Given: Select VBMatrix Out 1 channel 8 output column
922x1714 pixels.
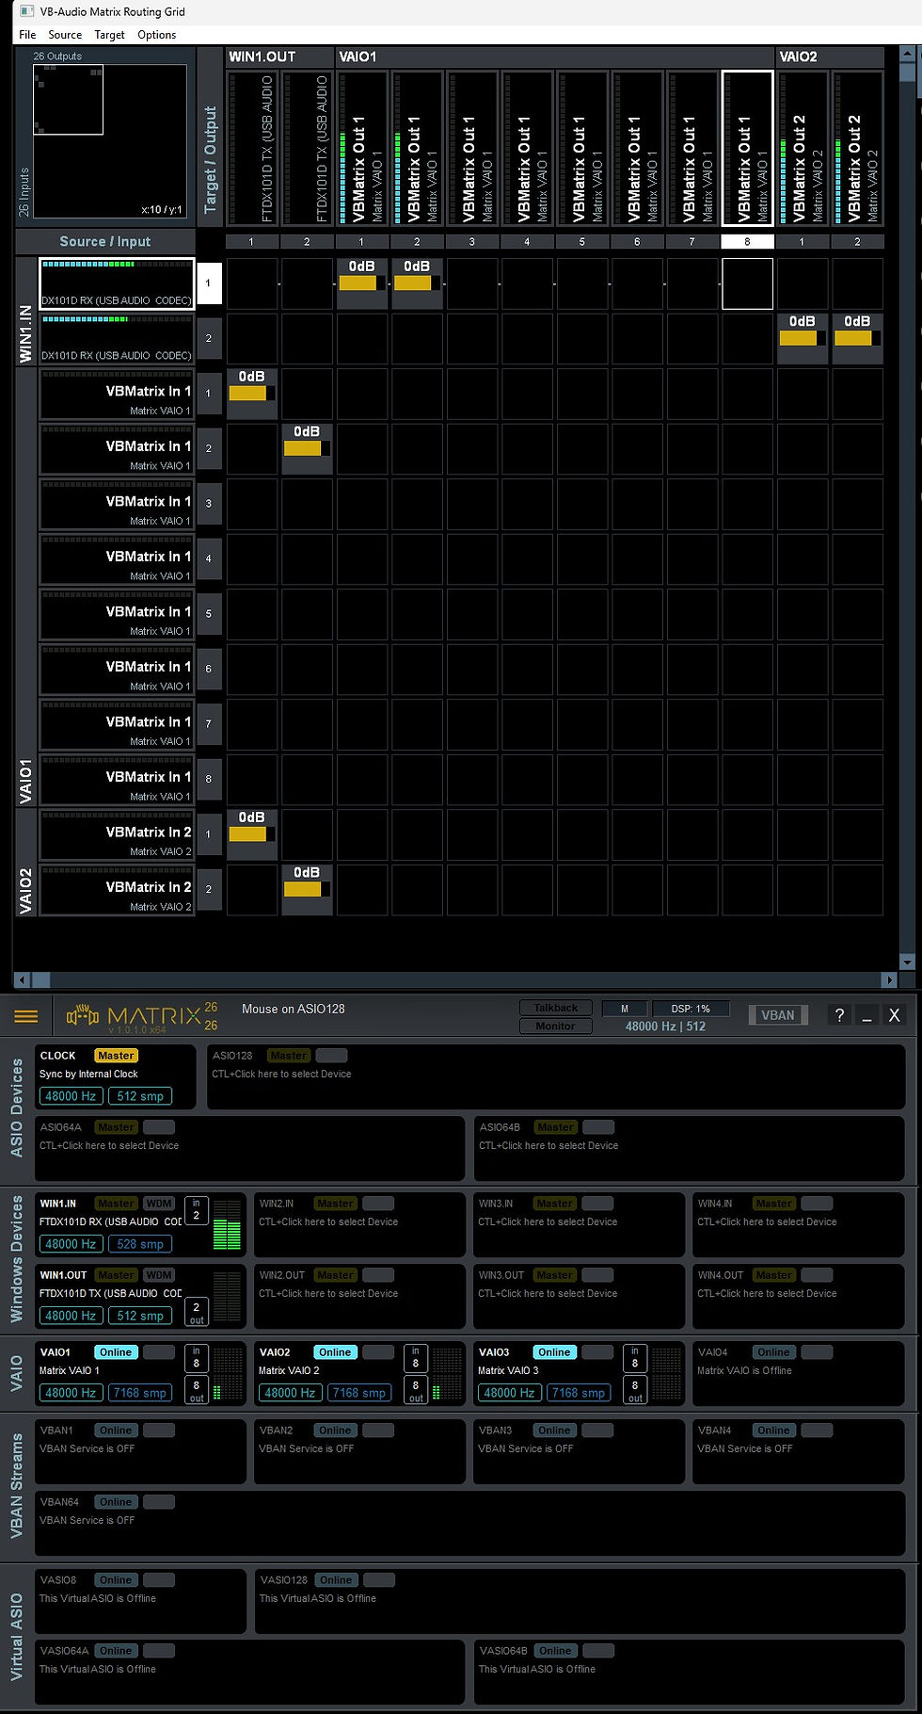Looking at the screenshot, I should tap(747, 148).
